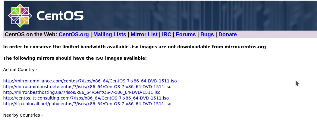Download ISO from centos.itt-consulting.com link
Image resolution: width=317 pixels, height=122 pixels.
pyautogui.click(x=86, y=98)
